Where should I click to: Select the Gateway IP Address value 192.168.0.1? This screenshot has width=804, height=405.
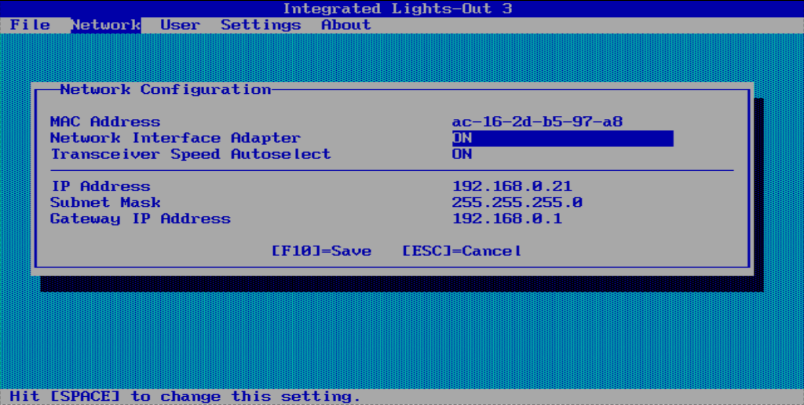coord(507,218)
